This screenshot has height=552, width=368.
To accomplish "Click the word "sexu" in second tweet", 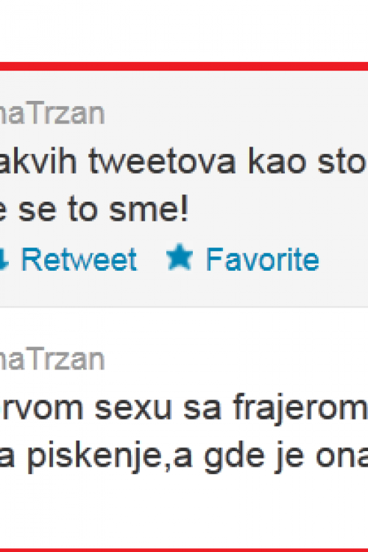I will pyautogui.click(x=133, y=408).
